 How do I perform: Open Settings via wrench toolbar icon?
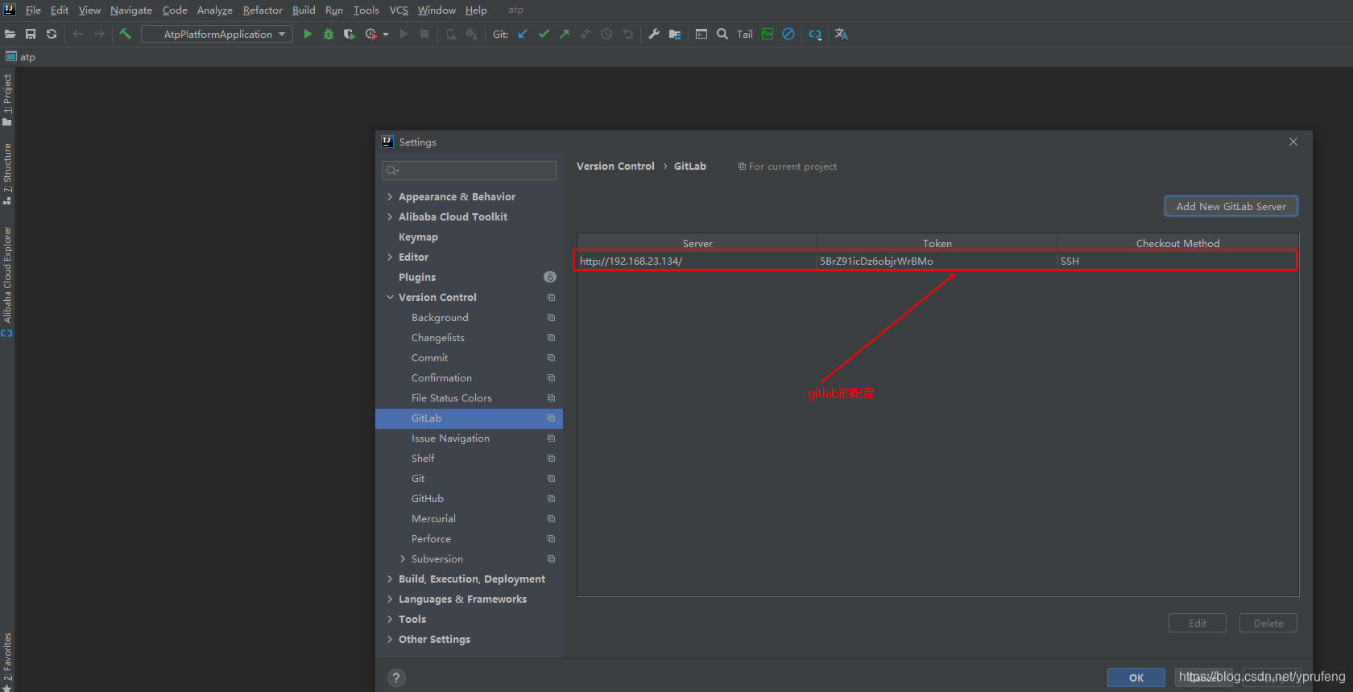[x=654, y=34]
